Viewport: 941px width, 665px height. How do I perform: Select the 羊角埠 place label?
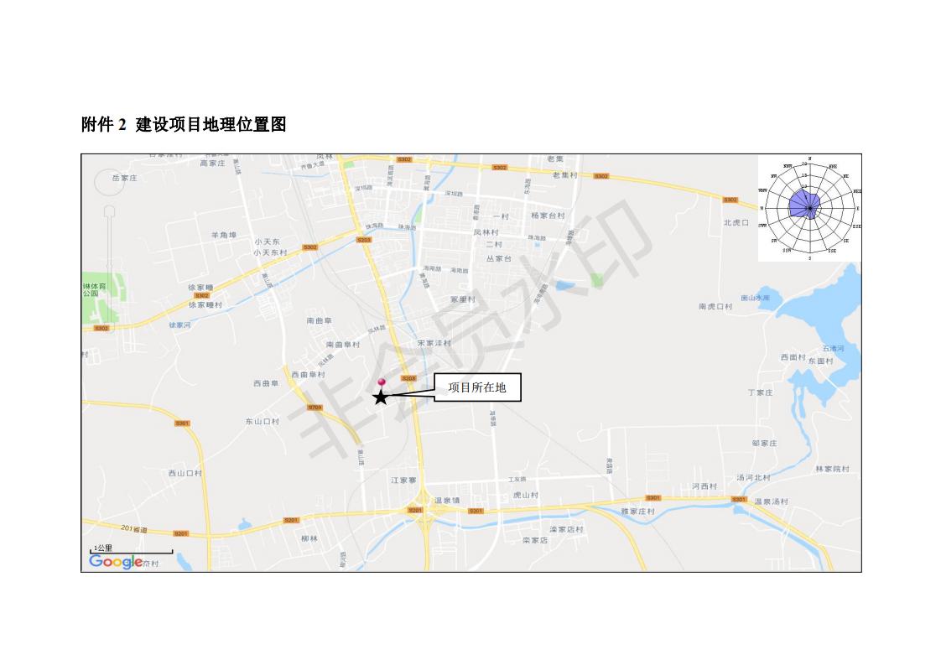[223, 235]
